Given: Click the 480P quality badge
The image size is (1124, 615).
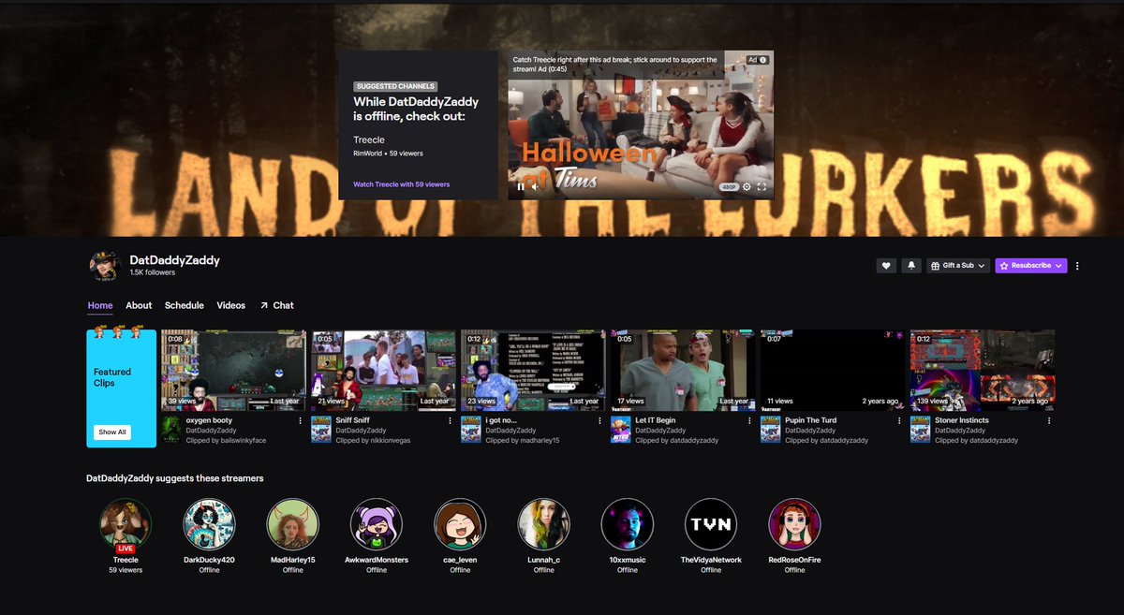Looking at the screenshot, I should [x=729, y=187].
